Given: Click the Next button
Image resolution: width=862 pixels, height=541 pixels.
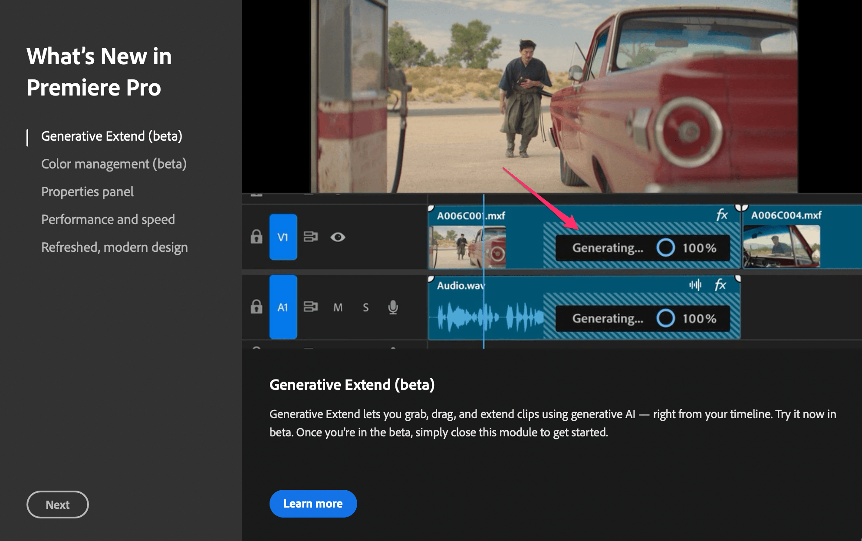Looking at the screenshot, I should click(x=58, y=505).
